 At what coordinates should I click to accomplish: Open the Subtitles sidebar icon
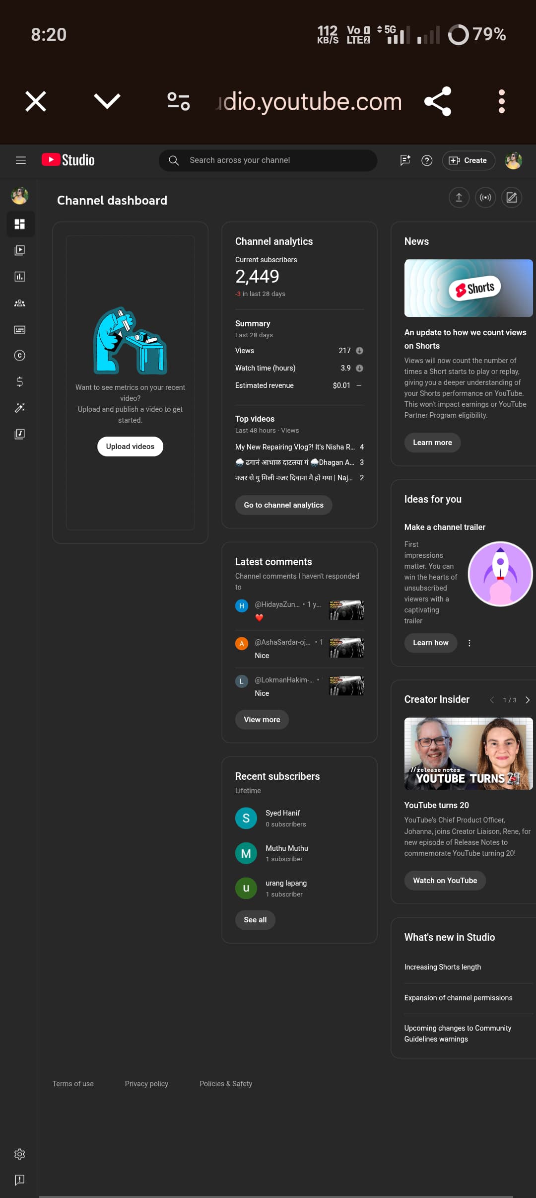click(20, 329)
